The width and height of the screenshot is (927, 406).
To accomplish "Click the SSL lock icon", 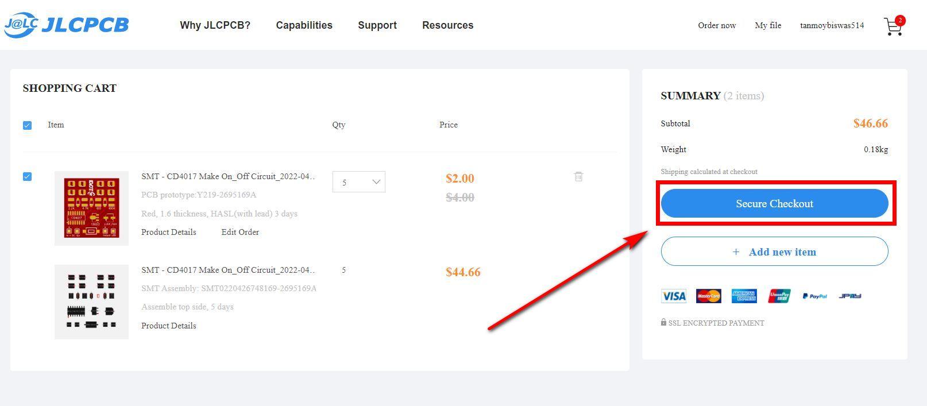I will click(663, 323).
